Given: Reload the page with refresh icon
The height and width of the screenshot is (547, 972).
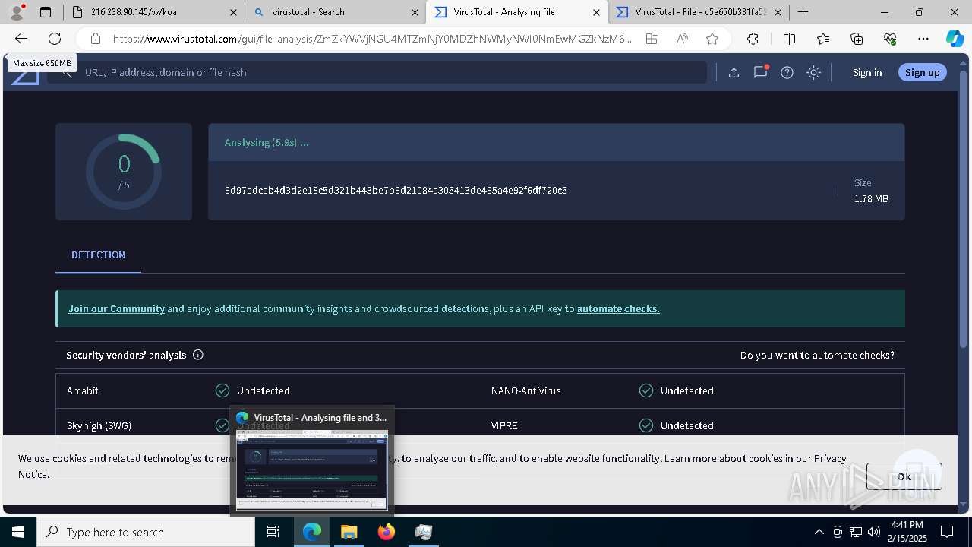Looking at the screenshot, I should [55, 39].
